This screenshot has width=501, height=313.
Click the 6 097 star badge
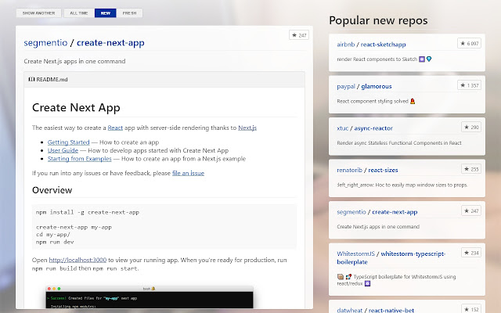coord(470,44)
